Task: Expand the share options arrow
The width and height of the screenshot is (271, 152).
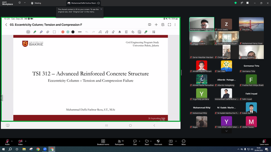Action: (x=176, y=141)
